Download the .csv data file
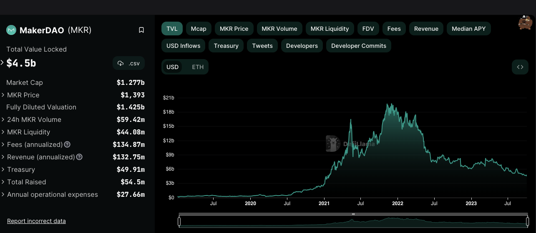 (x=129, y=63)
